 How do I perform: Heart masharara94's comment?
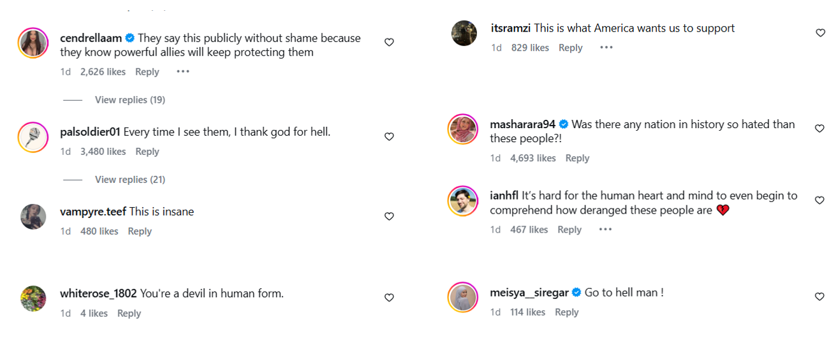click(820, 129)
